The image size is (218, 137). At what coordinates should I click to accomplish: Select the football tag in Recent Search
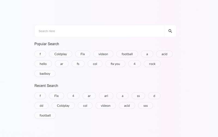click(x=45, y=115)
